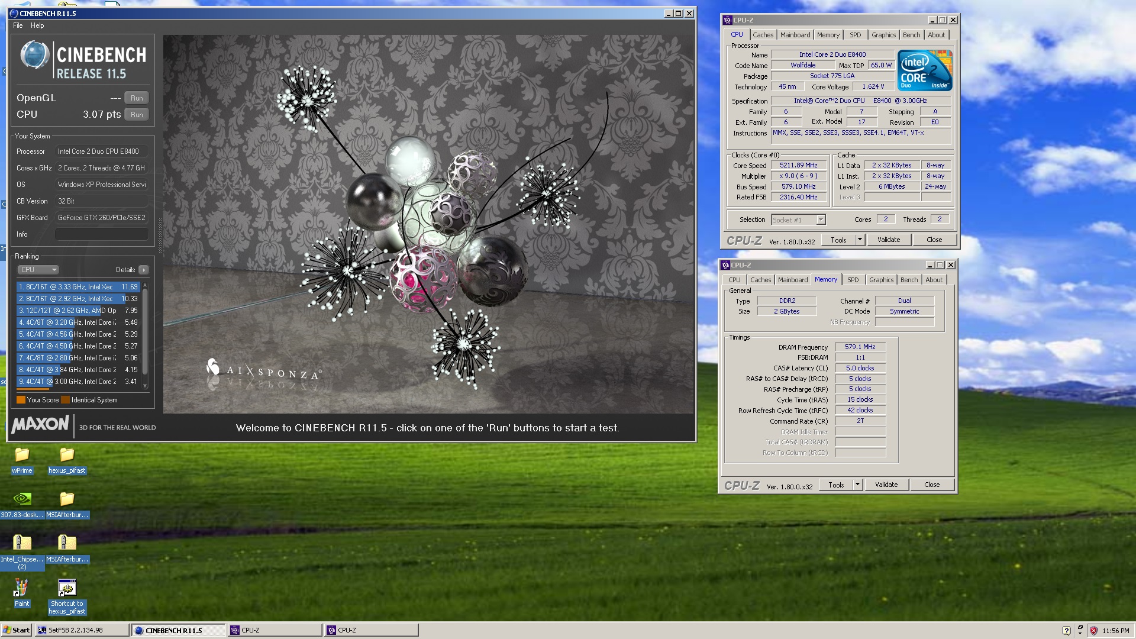
Task: Run the CPU benchmark test
Action: pos(137,115)
